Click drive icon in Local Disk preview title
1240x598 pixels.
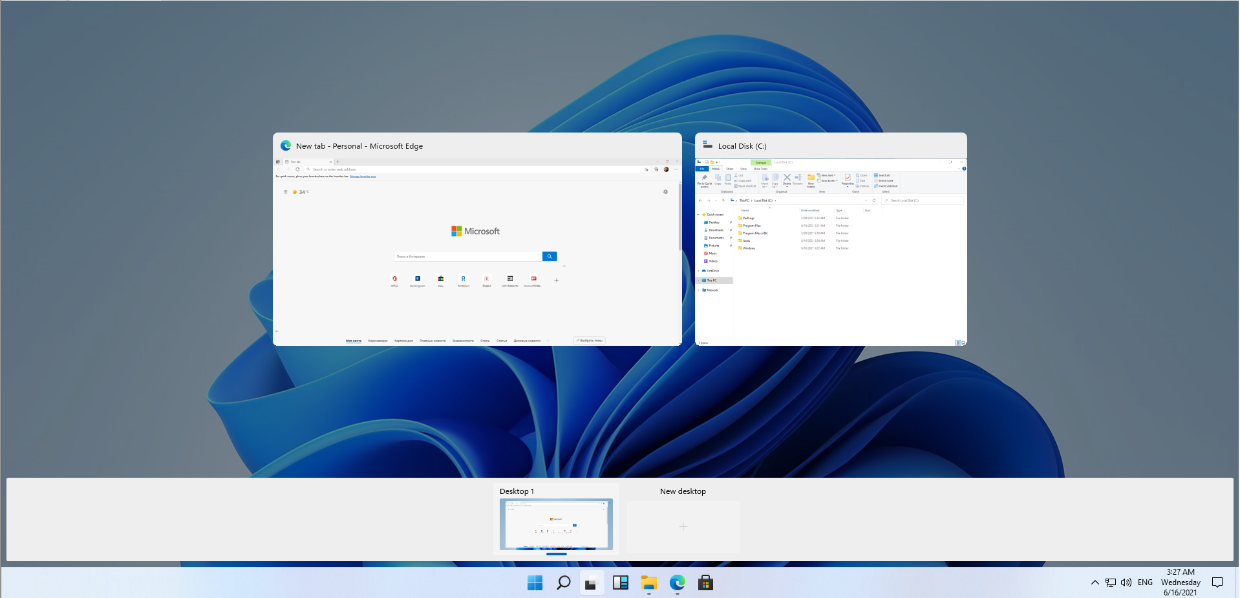click(707, 145)
